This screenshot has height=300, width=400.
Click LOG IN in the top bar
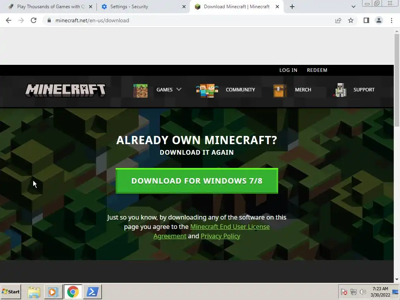(x=288, y=70)
